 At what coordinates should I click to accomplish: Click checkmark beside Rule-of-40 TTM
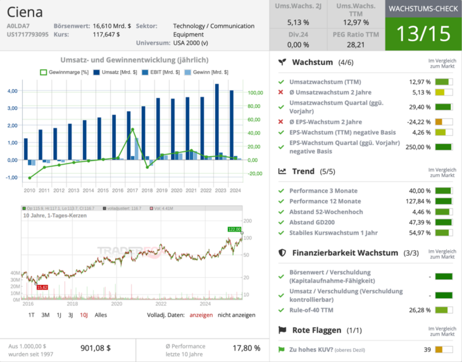[281, 310]
